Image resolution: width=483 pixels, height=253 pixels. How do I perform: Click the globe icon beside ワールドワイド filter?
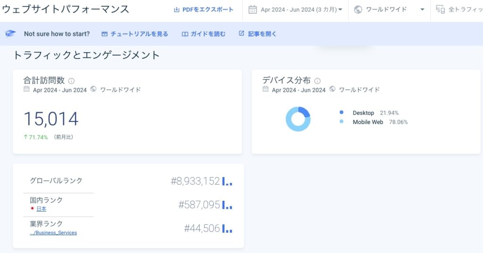[x=358, y=9]
